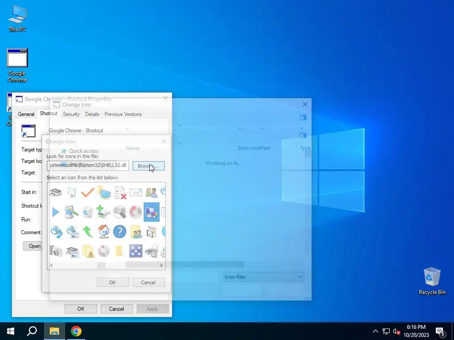The width and height of the screenshot is (454, 340).
Task: Click the Apply button
Action: tap(153, 309)
